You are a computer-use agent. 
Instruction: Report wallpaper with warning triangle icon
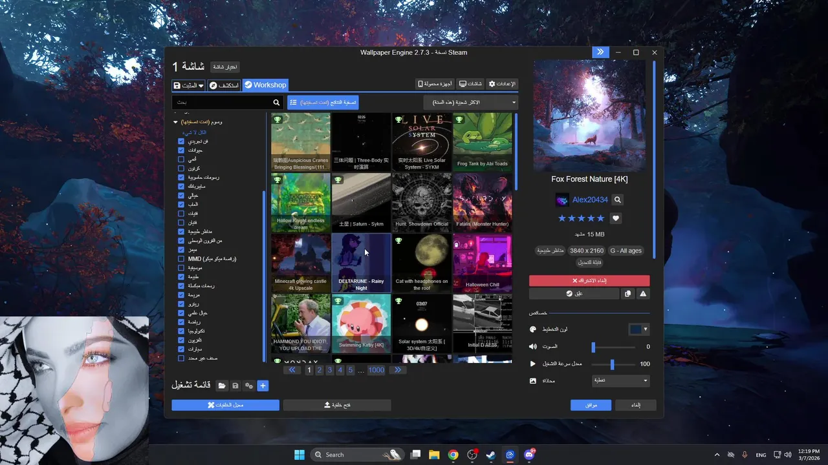click(643, 293)
